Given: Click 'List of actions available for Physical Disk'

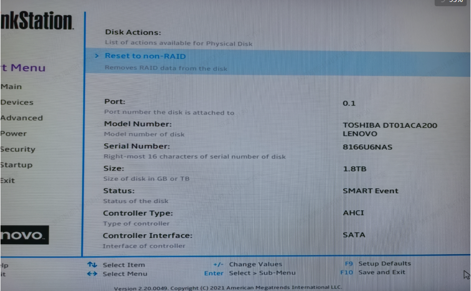Looking at the screenshot, I should pyautogui.click(x=178, y=43).
